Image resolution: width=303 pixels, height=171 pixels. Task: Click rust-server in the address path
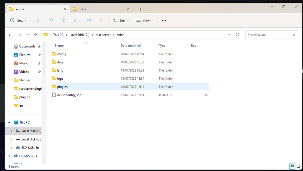[x=102, y=35]
